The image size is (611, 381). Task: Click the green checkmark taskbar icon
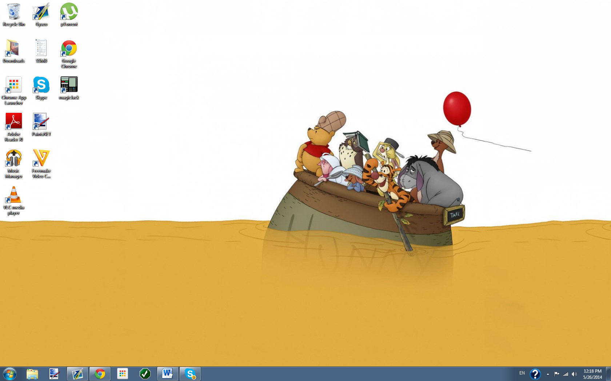(x=145, y=374)
